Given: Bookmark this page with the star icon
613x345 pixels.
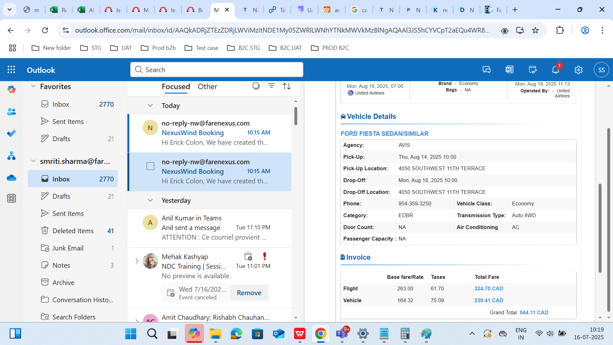Looking at the screenshot, I should pyautogui.click(x=535, y=30).
